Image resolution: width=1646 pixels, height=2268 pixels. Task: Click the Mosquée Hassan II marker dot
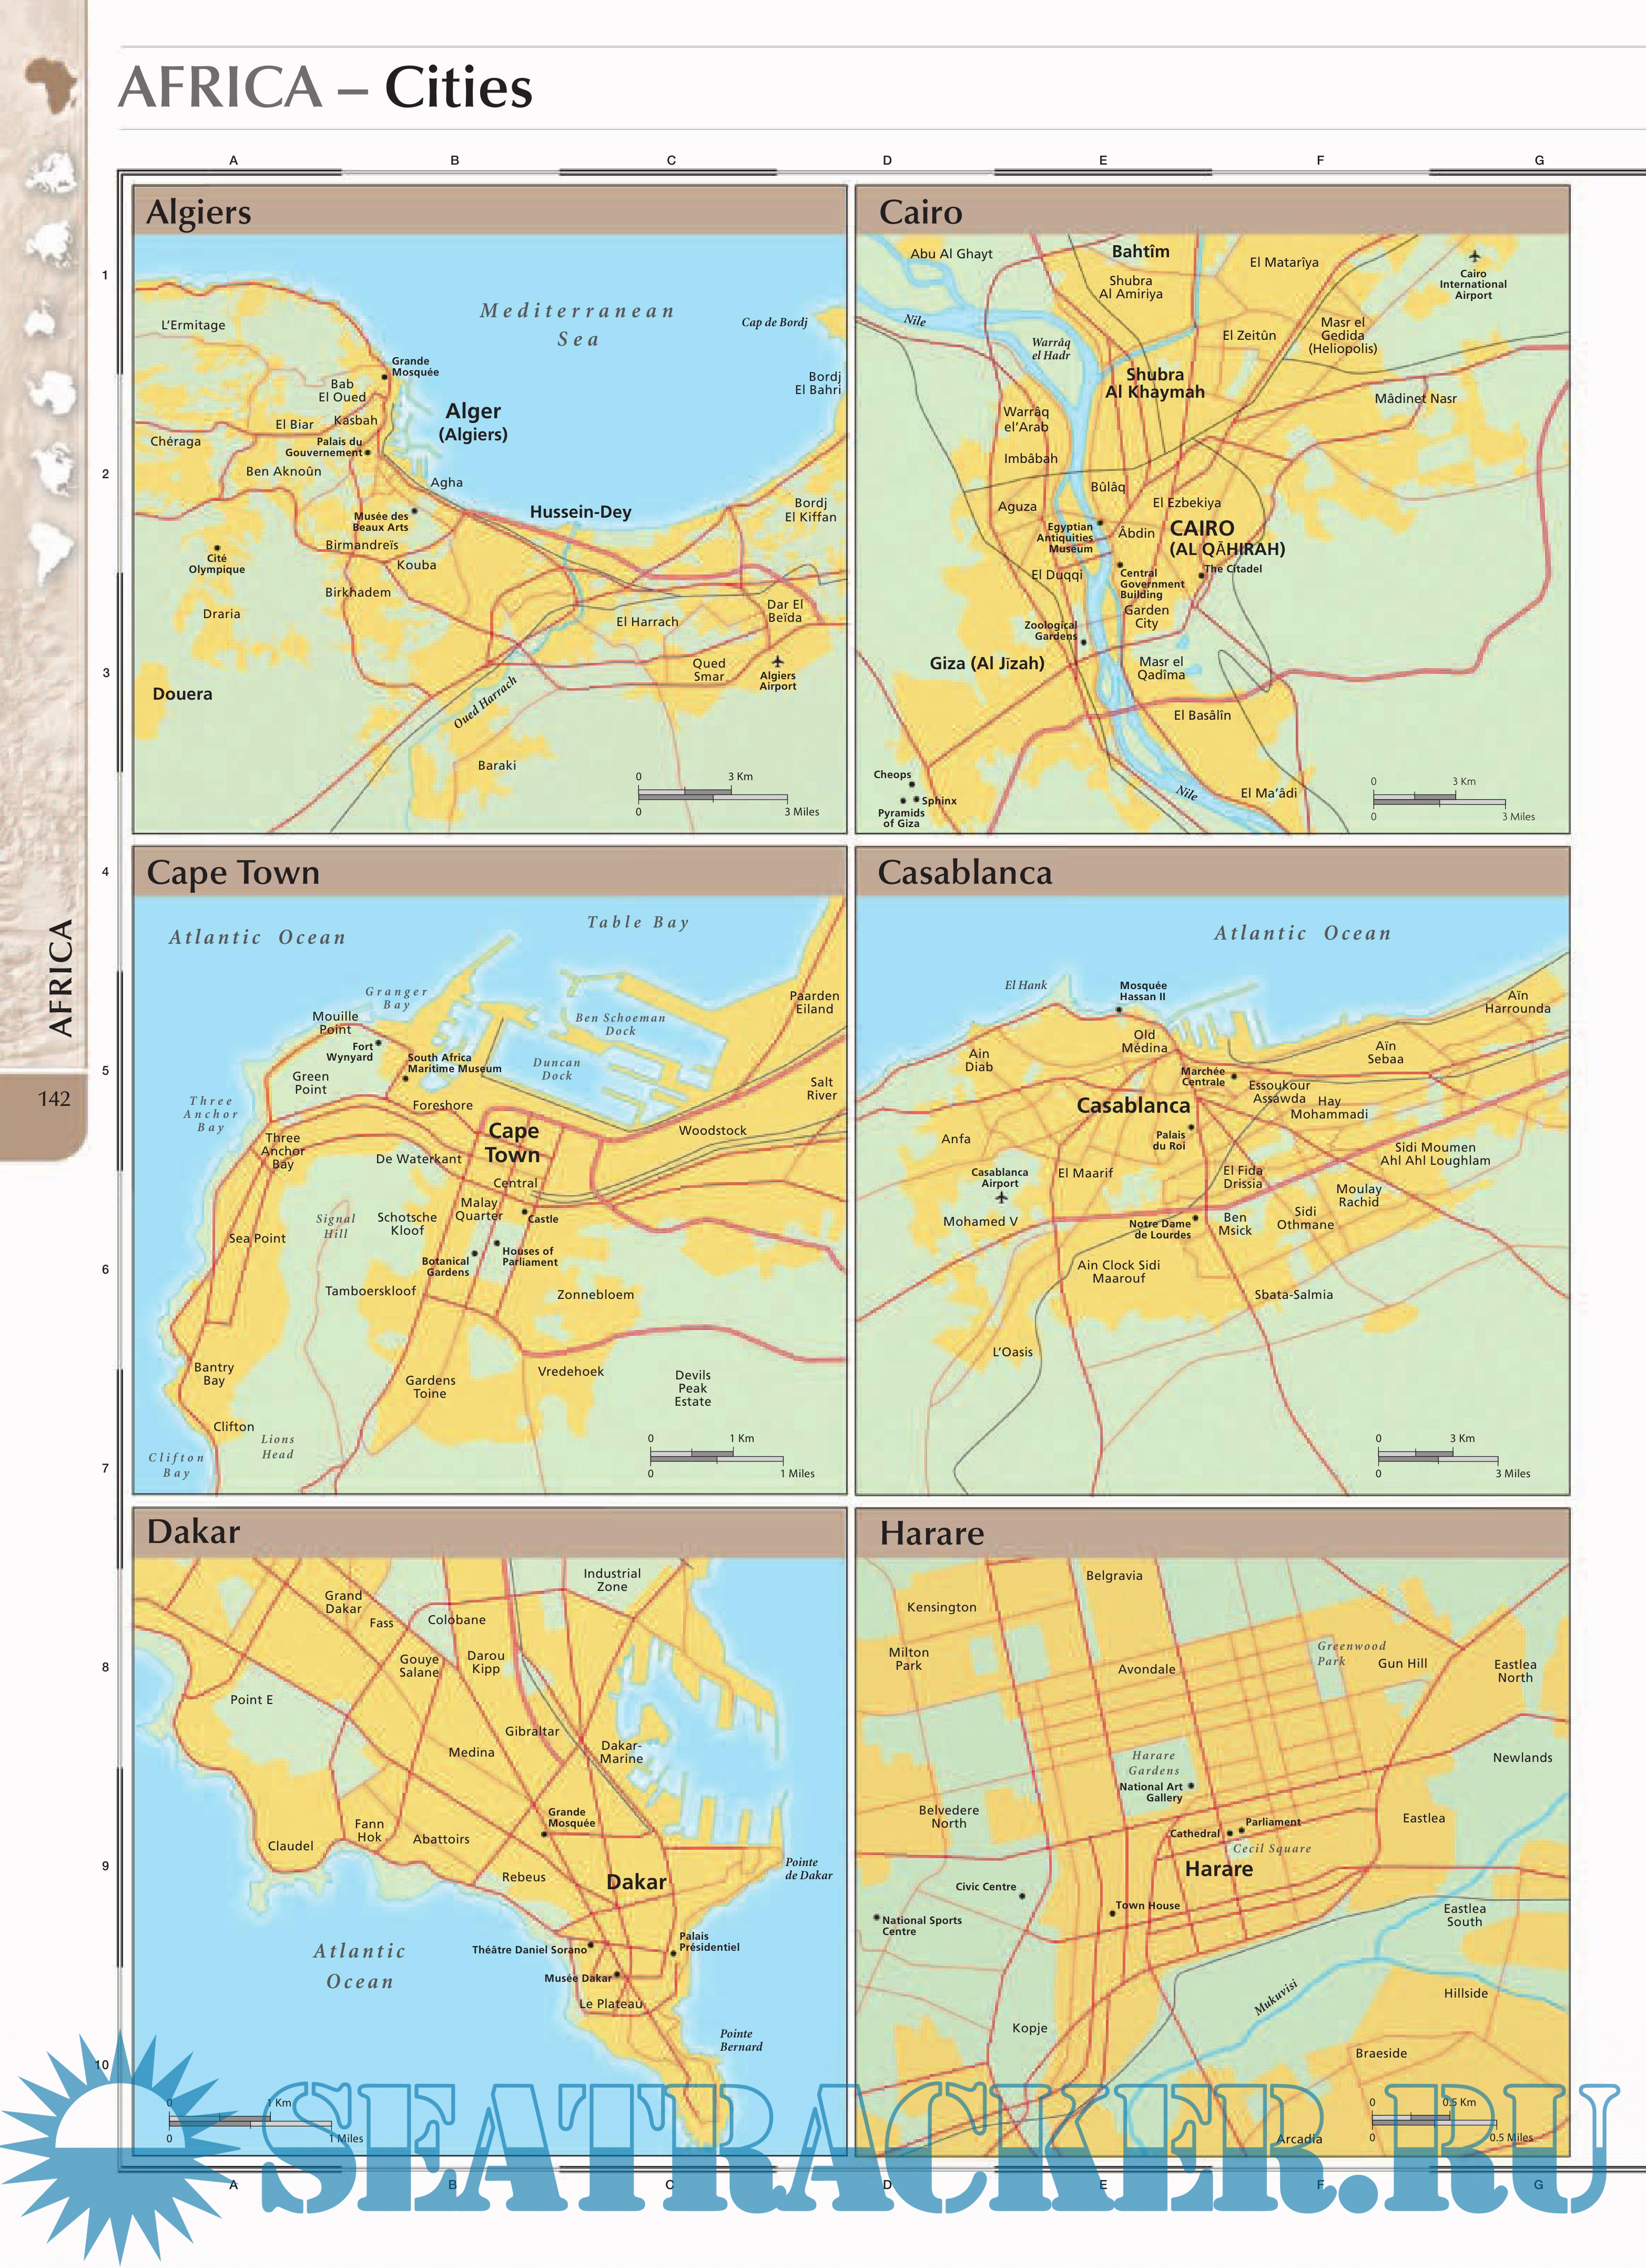click(x=1119, y=1010)
